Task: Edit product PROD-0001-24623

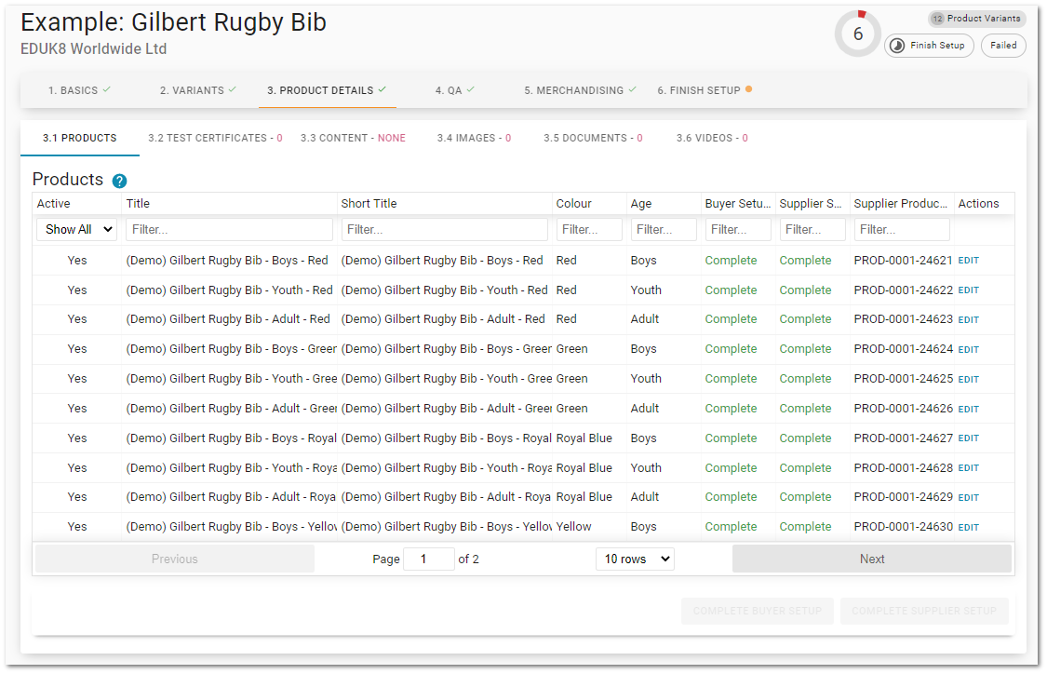Action: [968, 320]
